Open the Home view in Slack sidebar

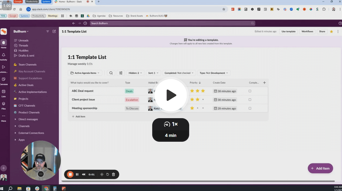click(x=4, y=44)
